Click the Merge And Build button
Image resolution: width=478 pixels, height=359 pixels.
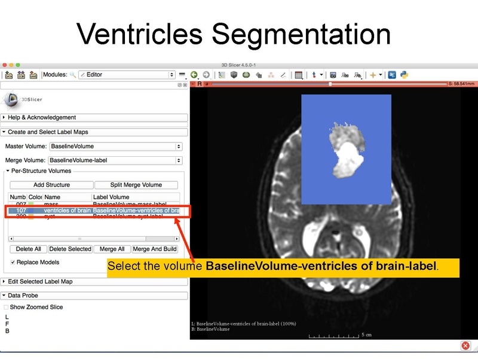click(155, 249)
